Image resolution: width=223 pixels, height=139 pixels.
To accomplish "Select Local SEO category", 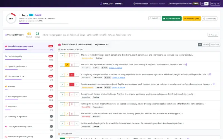I will [x=29, y=108].
